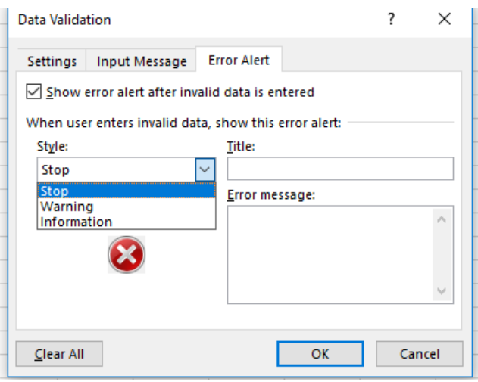Dismiss the dialog with Cancel
This screenshot has width=478, height=382.
pyautogui.click(x=420, y=354)
